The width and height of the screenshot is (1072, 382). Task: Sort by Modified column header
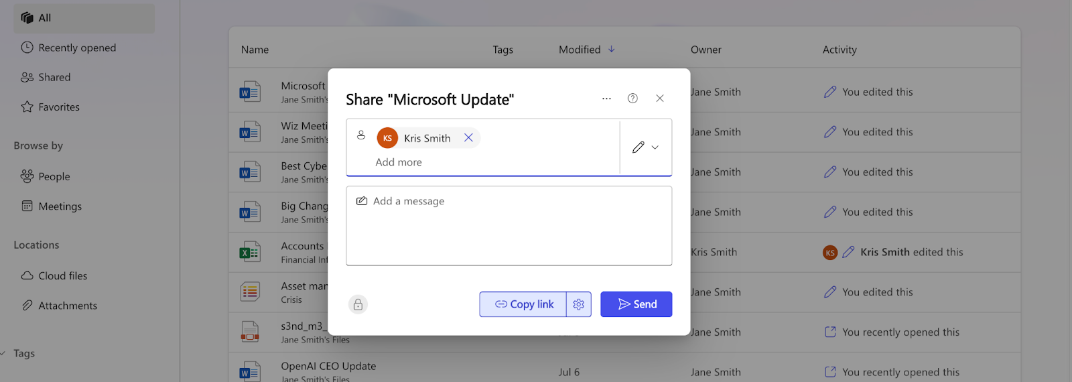pyautogui.click(x=586, y=50)
